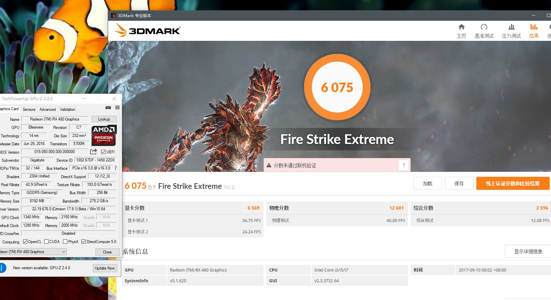Click the 物理分数 value 12 601
551x300 pixels.
[396, 208]
